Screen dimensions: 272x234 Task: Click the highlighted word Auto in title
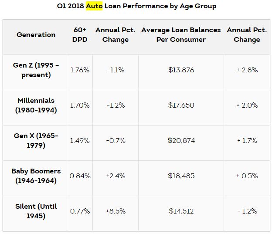point(94,7)
